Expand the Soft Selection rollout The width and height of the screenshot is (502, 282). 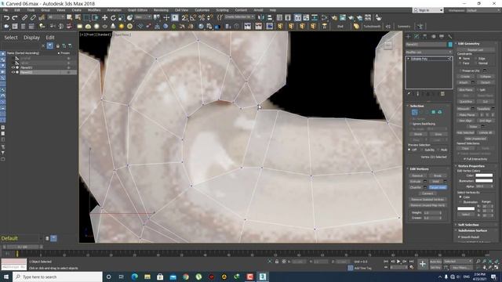pyautogui.click(x=468, y=225)
